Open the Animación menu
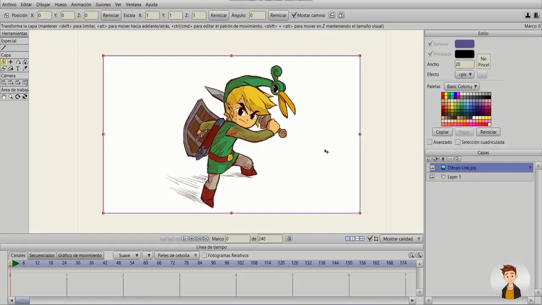This screenshot has height=305, width=542. click(81, 5)
